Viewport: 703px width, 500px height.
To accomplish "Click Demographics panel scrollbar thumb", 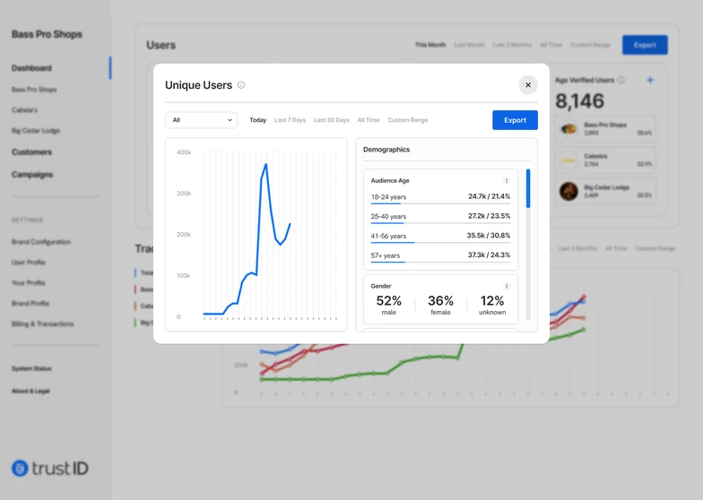I will (x=528, y=188).
